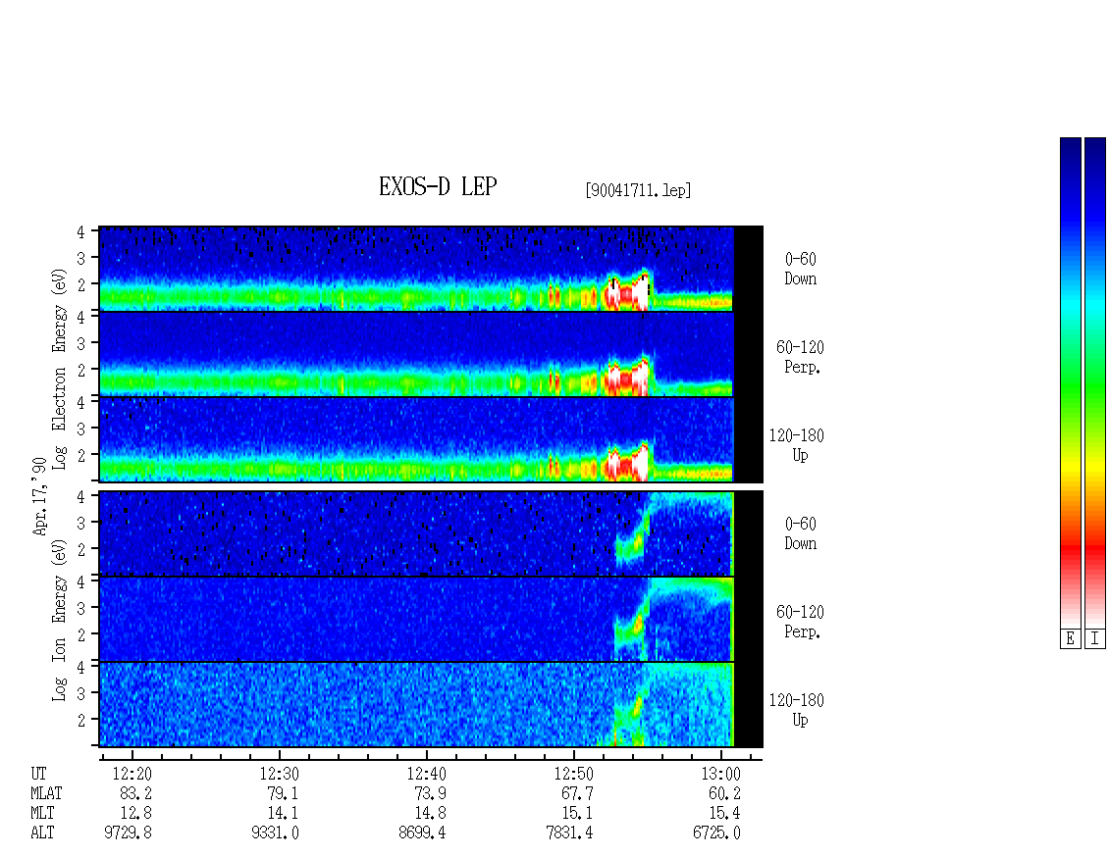Screen dimensions: 1109x858
Task: Click the 0-60 Down label beside ion panel
Action: point(801,534)
